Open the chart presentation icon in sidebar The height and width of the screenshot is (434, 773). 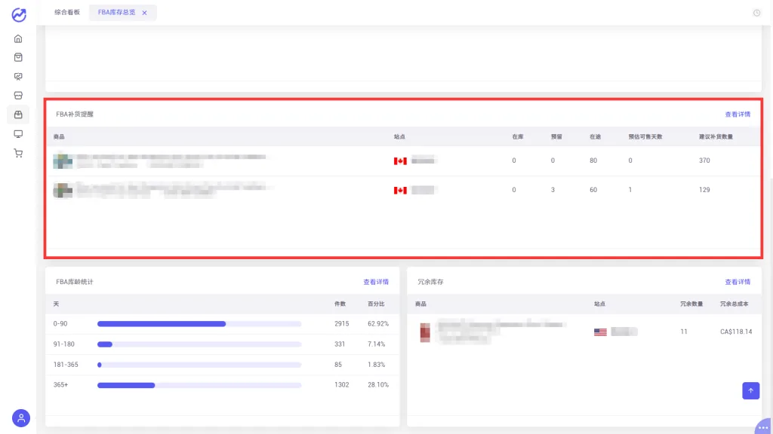pyautogui.click(x=18, y=76)
